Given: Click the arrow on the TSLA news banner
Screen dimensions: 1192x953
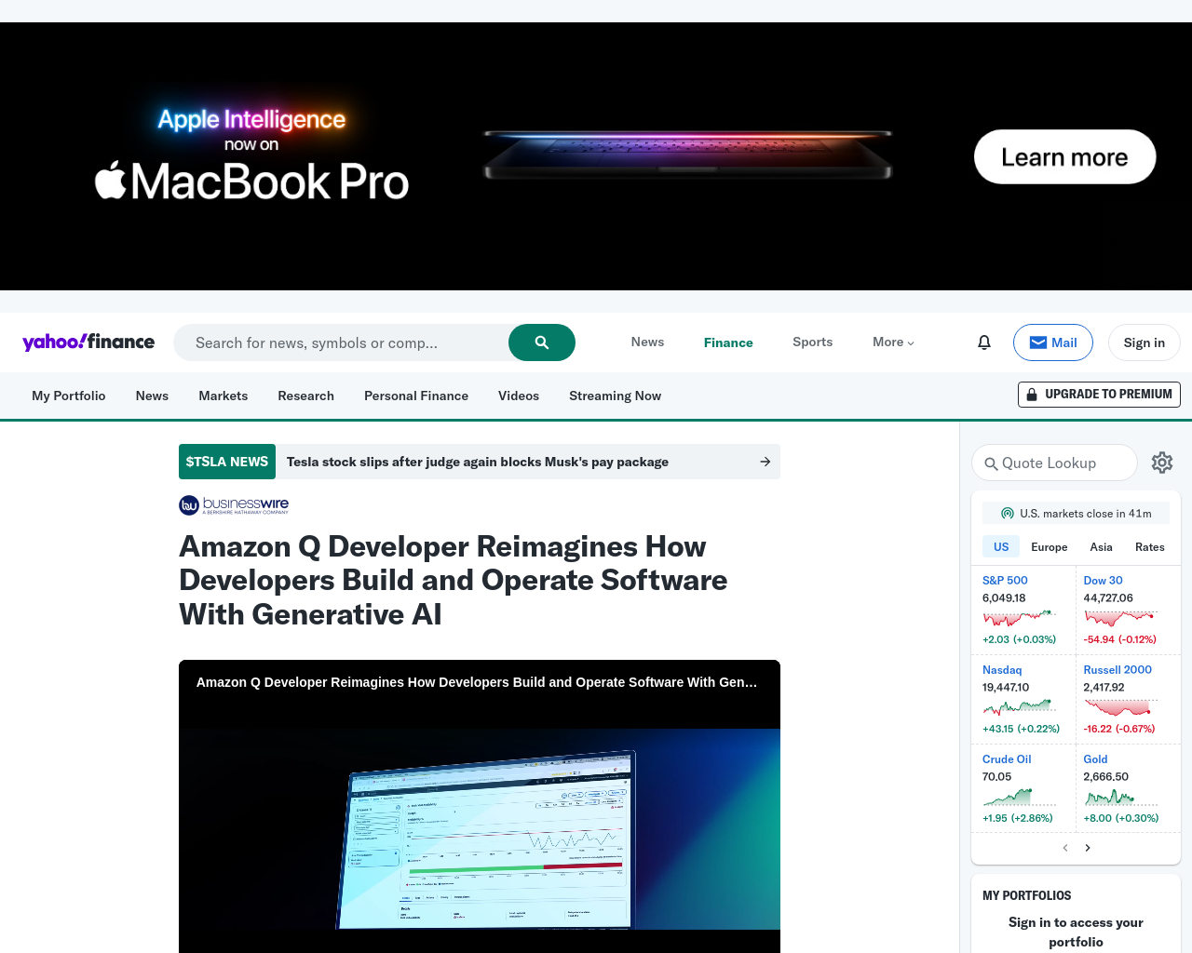Looking at the screenshot, I should (x=765, y=462).
